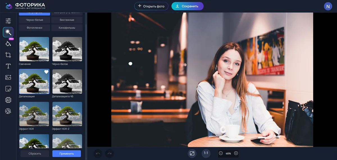
Task: Switch to Черно-белые filter category
Action: click(x=35, y=20)
